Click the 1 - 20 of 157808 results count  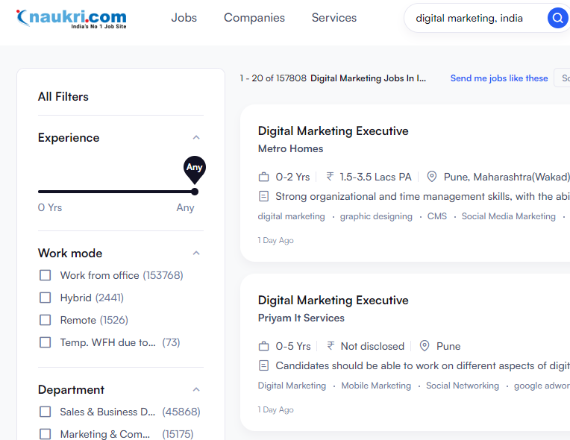[273, 78]
